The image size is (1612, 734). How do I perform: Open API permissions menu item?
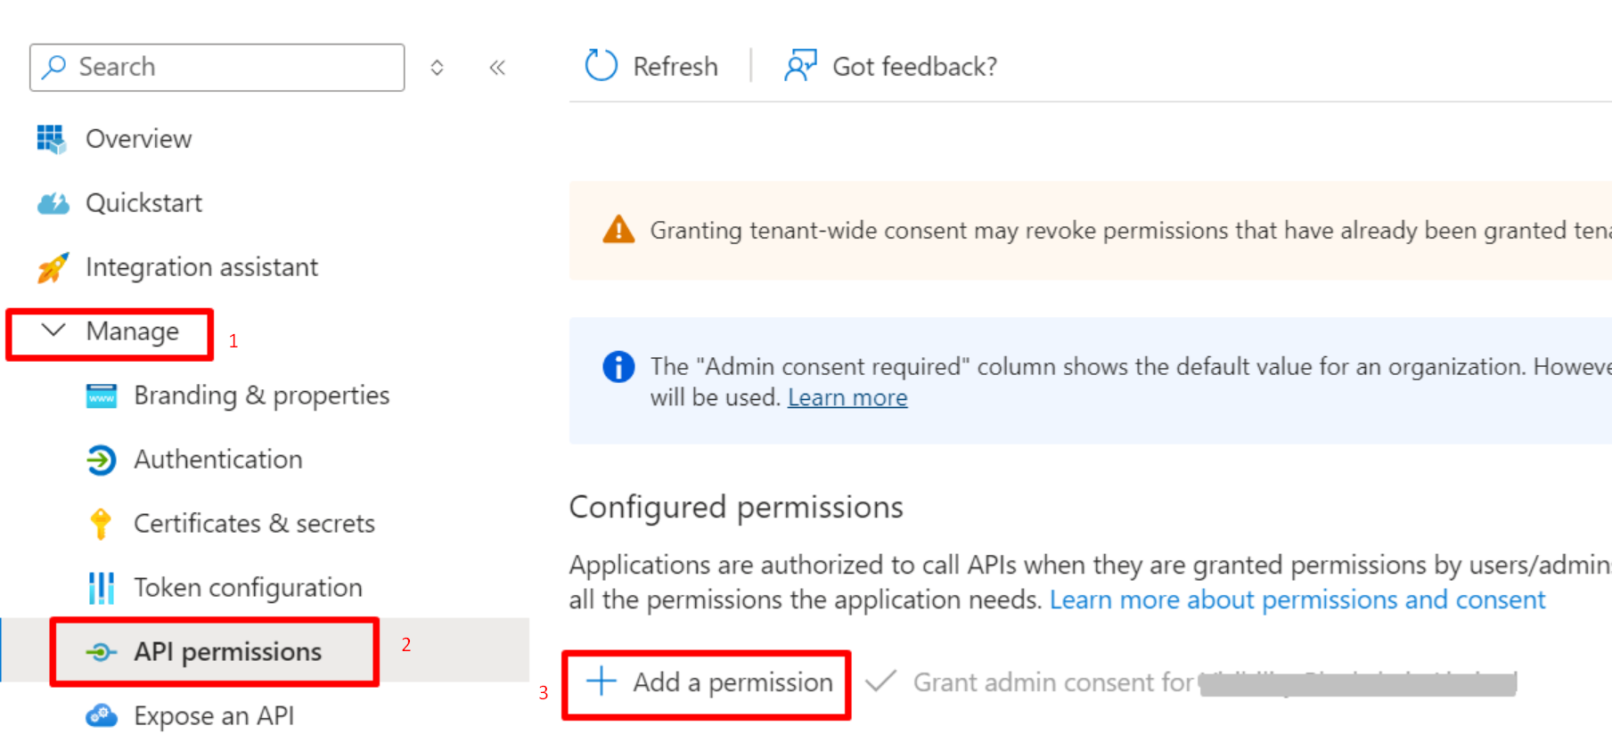coord(227,652)
